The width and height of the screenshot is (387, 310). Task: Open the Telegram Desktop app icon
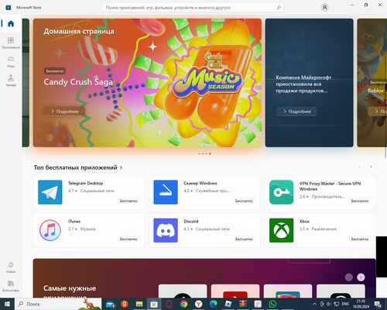point(50,192)
